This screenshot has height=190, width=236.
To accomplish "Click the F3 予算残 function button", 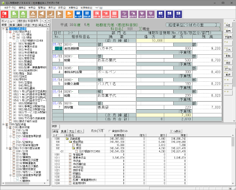I will (228, 36).
